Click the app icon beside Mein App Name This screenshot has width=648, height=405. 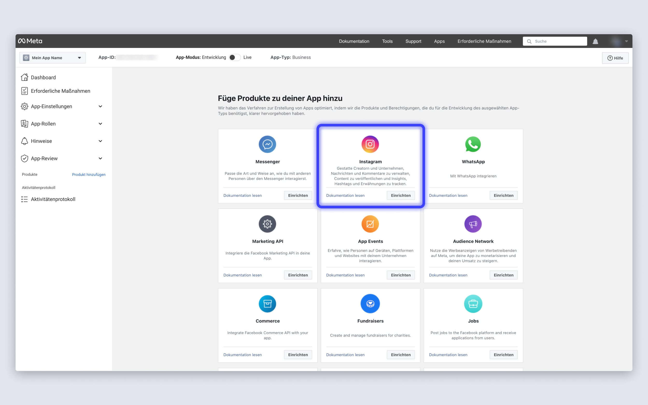pos(26,58)
